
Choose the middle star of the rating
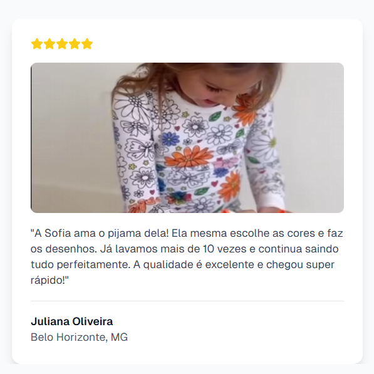tap(62, 44)
